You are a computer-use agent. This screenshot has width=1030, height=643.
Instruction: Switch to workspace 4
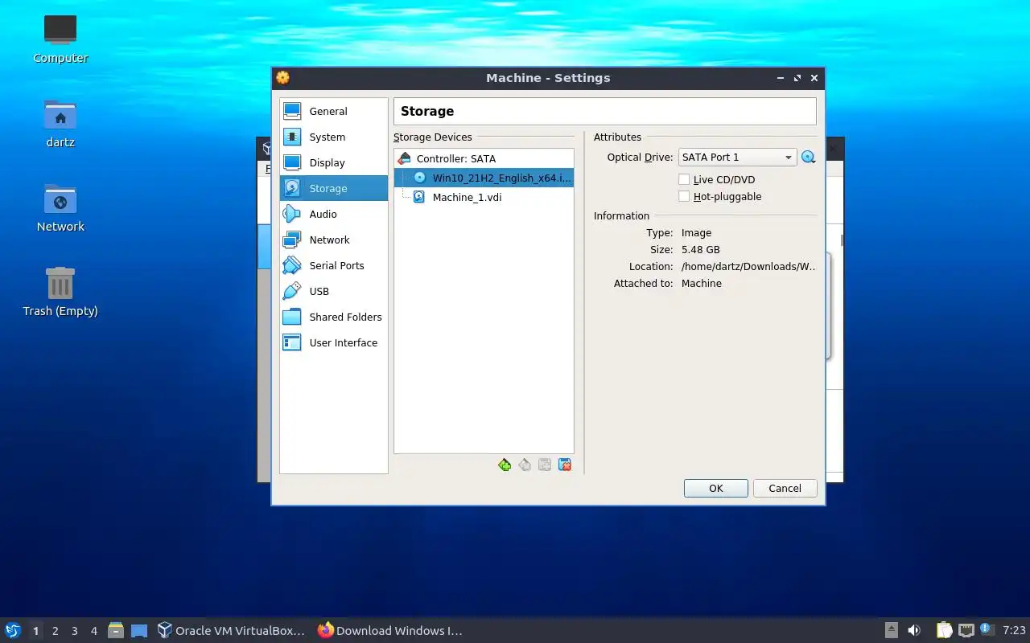coord(93,631)
